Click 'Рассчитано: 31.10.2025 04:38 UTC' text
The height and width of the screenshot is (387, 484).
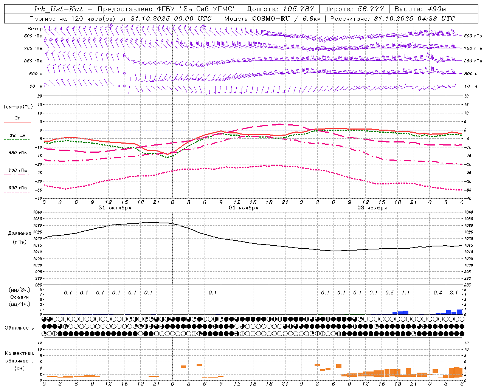point(392,19)
